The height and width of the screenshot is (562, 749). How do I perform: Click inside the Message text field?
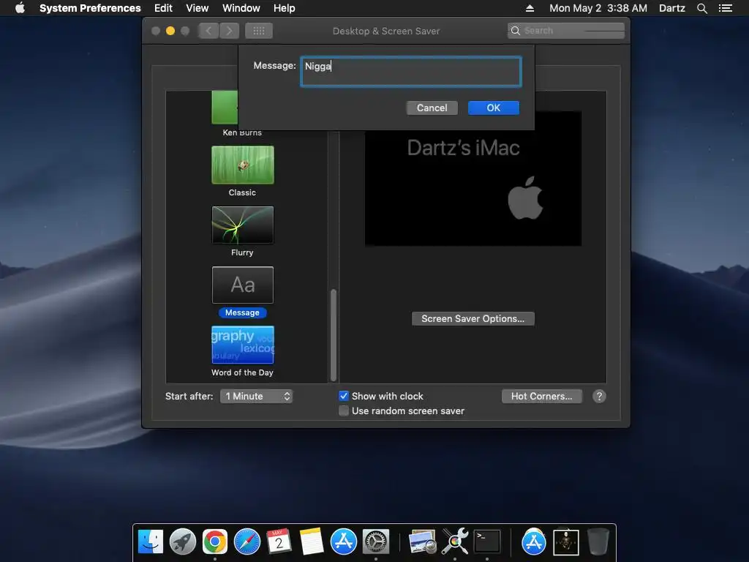tap(411, 72)
